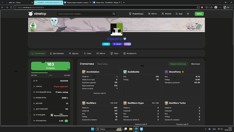Viewport: 234px width, 132px height.
Task: Open the Матчи profile tab
Action: tap(101, 54)
